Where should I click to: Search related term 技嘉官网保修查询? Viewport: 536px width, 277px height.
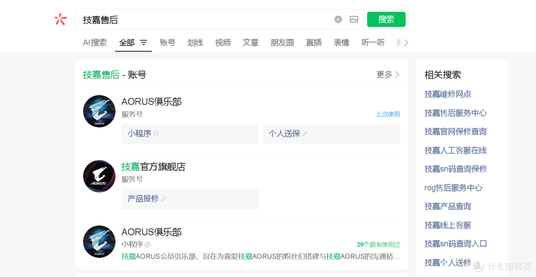point(456,132)
